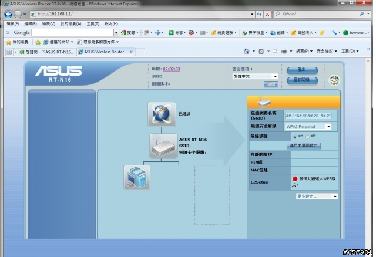376x257 pixels.
Task: Open the 說明(H) help menu
Action: 111,23
